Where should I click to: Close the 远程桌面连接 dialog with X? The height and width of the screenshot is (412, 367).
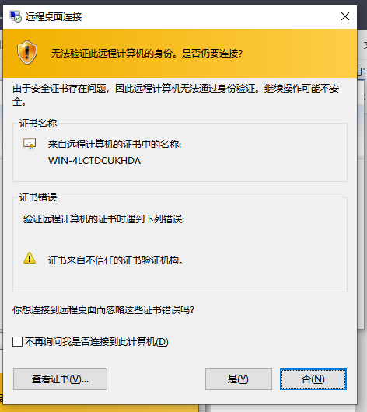tap(345, 16)
